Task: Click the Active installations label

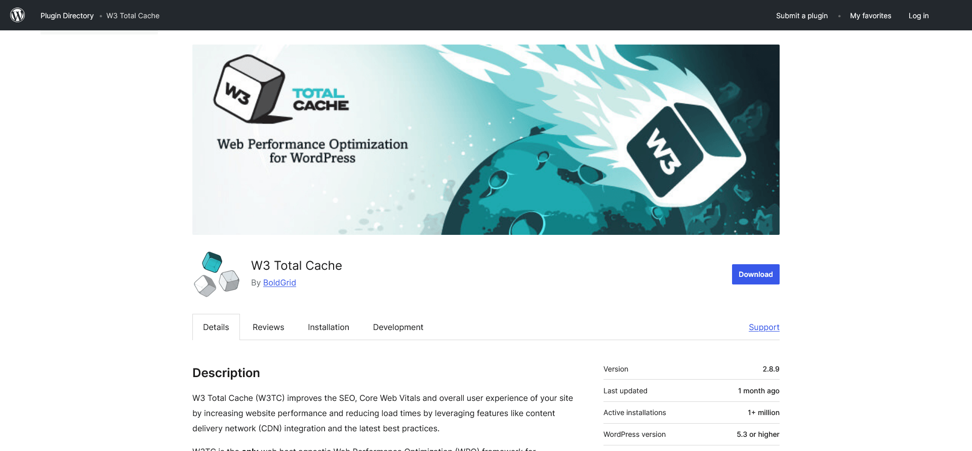Action: [x=634, y=413]
